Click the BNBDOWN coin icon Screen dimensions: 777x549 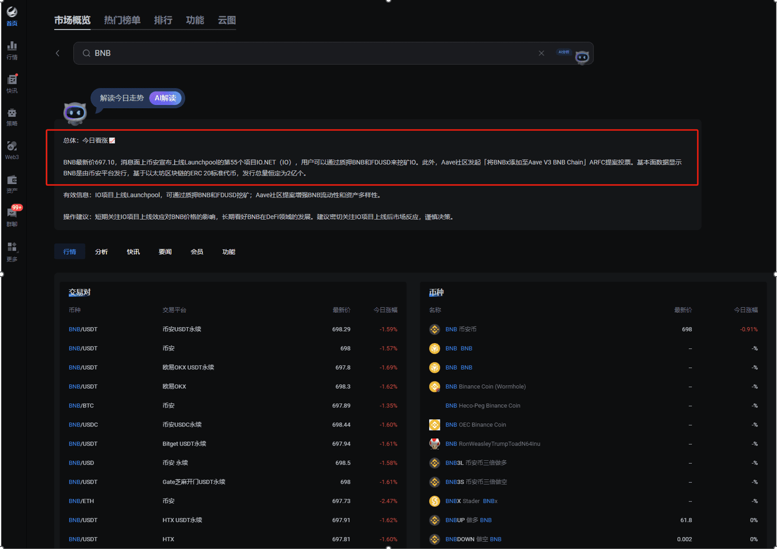point(435,539)
